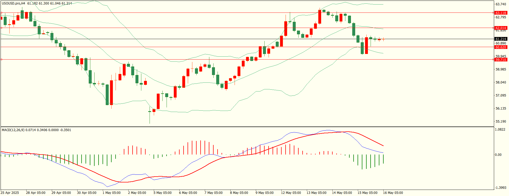This screenshot has height=196, width=509.
Task: Select the 60.620 red price label
Action: pos(501,47)
